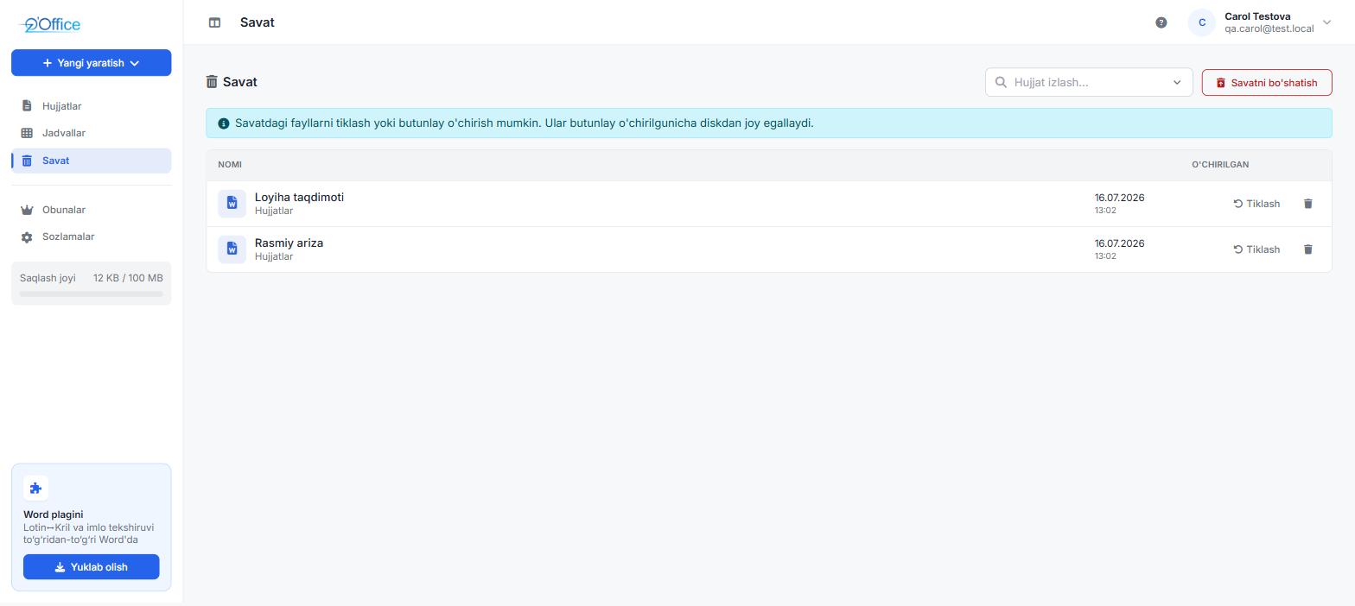Open Obunalar in the sidebar
1355x606 pixels.
pyautogui.click(x=92, y=210)
